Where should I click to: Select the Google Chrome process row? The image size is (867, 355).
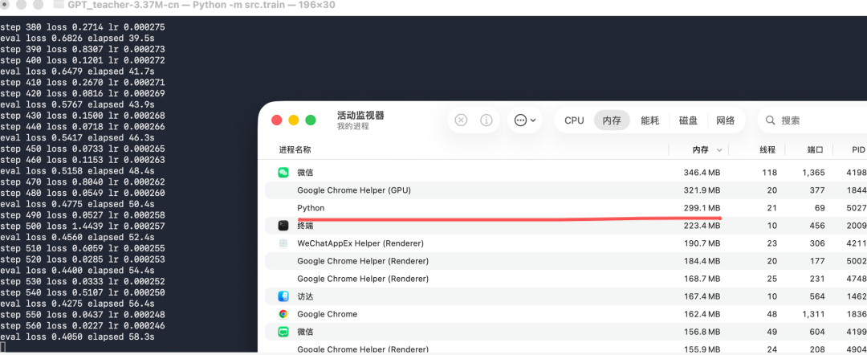tap(566, 314)
